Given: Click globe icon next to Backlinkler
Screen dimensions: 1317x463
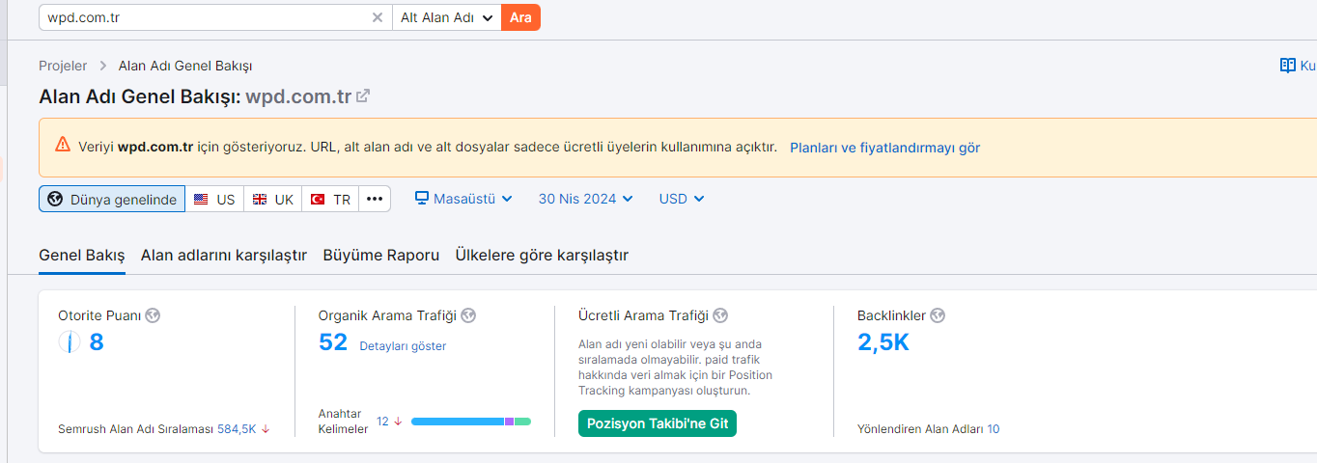Looking at the screenshot, I should [x=938, y=315].
